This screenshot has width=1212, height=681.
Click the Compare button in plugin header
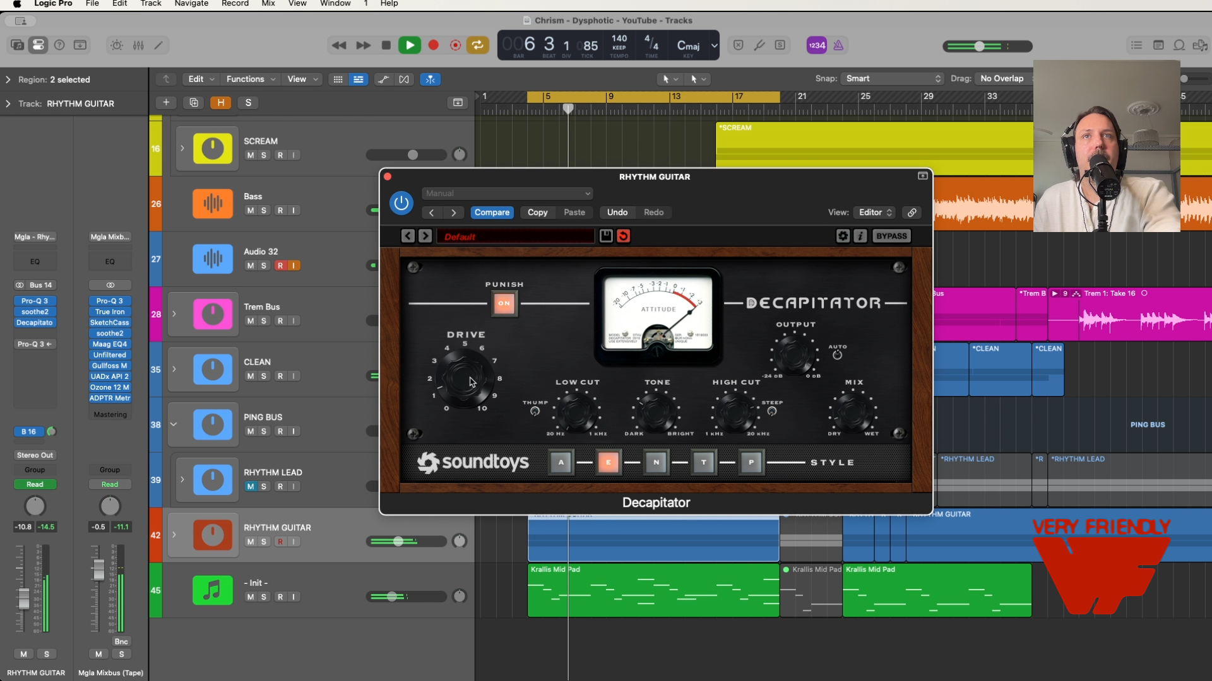coord(492,212)
